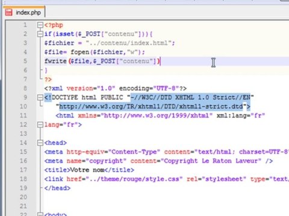Click the $fichier variable on line 3

click(60, 43)
